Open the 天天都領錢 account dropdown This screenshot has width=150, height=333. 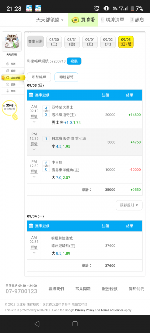50,20
